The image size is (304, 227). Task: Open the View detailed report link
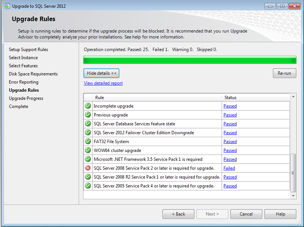click(103, 83)
